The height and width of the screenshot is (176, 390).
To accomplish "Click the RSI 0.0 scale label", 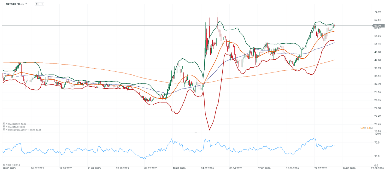I will click(x=376, y=165).
